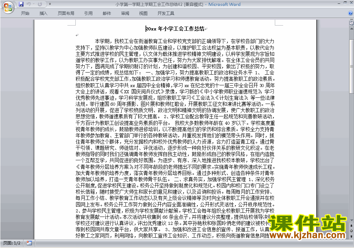Restore down the Word window
354x248 pixels.
[345, 3]
